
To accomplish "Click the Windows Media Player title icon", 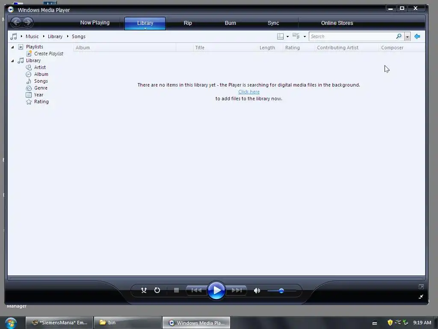I will [11, 9].
